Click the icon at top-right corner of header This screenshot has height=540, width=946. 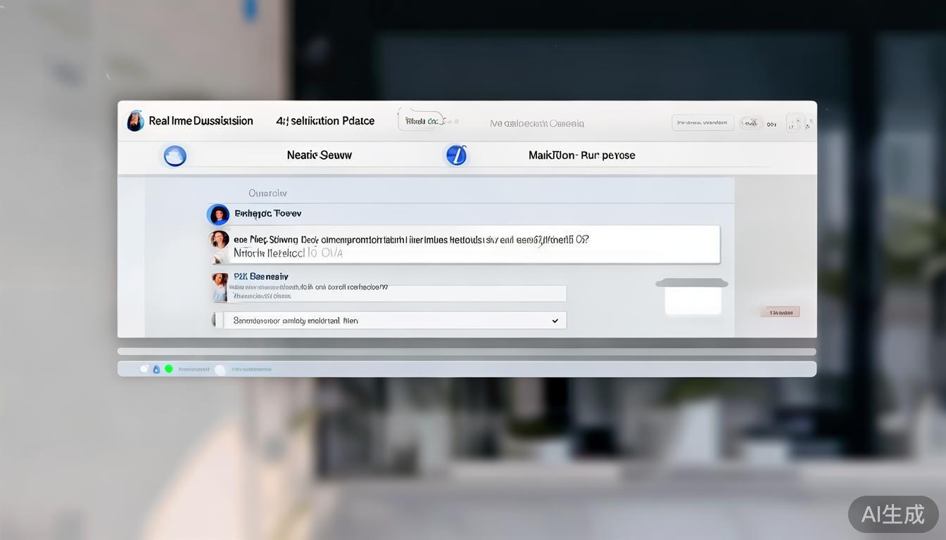tap(799, 123)
